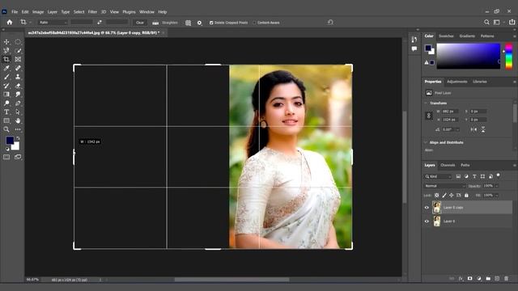
Task: Toggle layer filtering on or off
Action: click(499, 175)
